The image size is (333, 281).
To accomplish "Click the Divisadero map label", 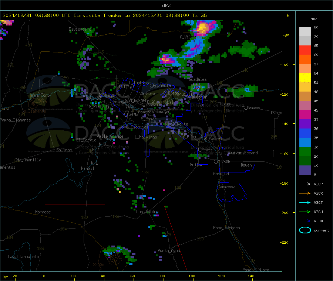I will pos(80,29).
